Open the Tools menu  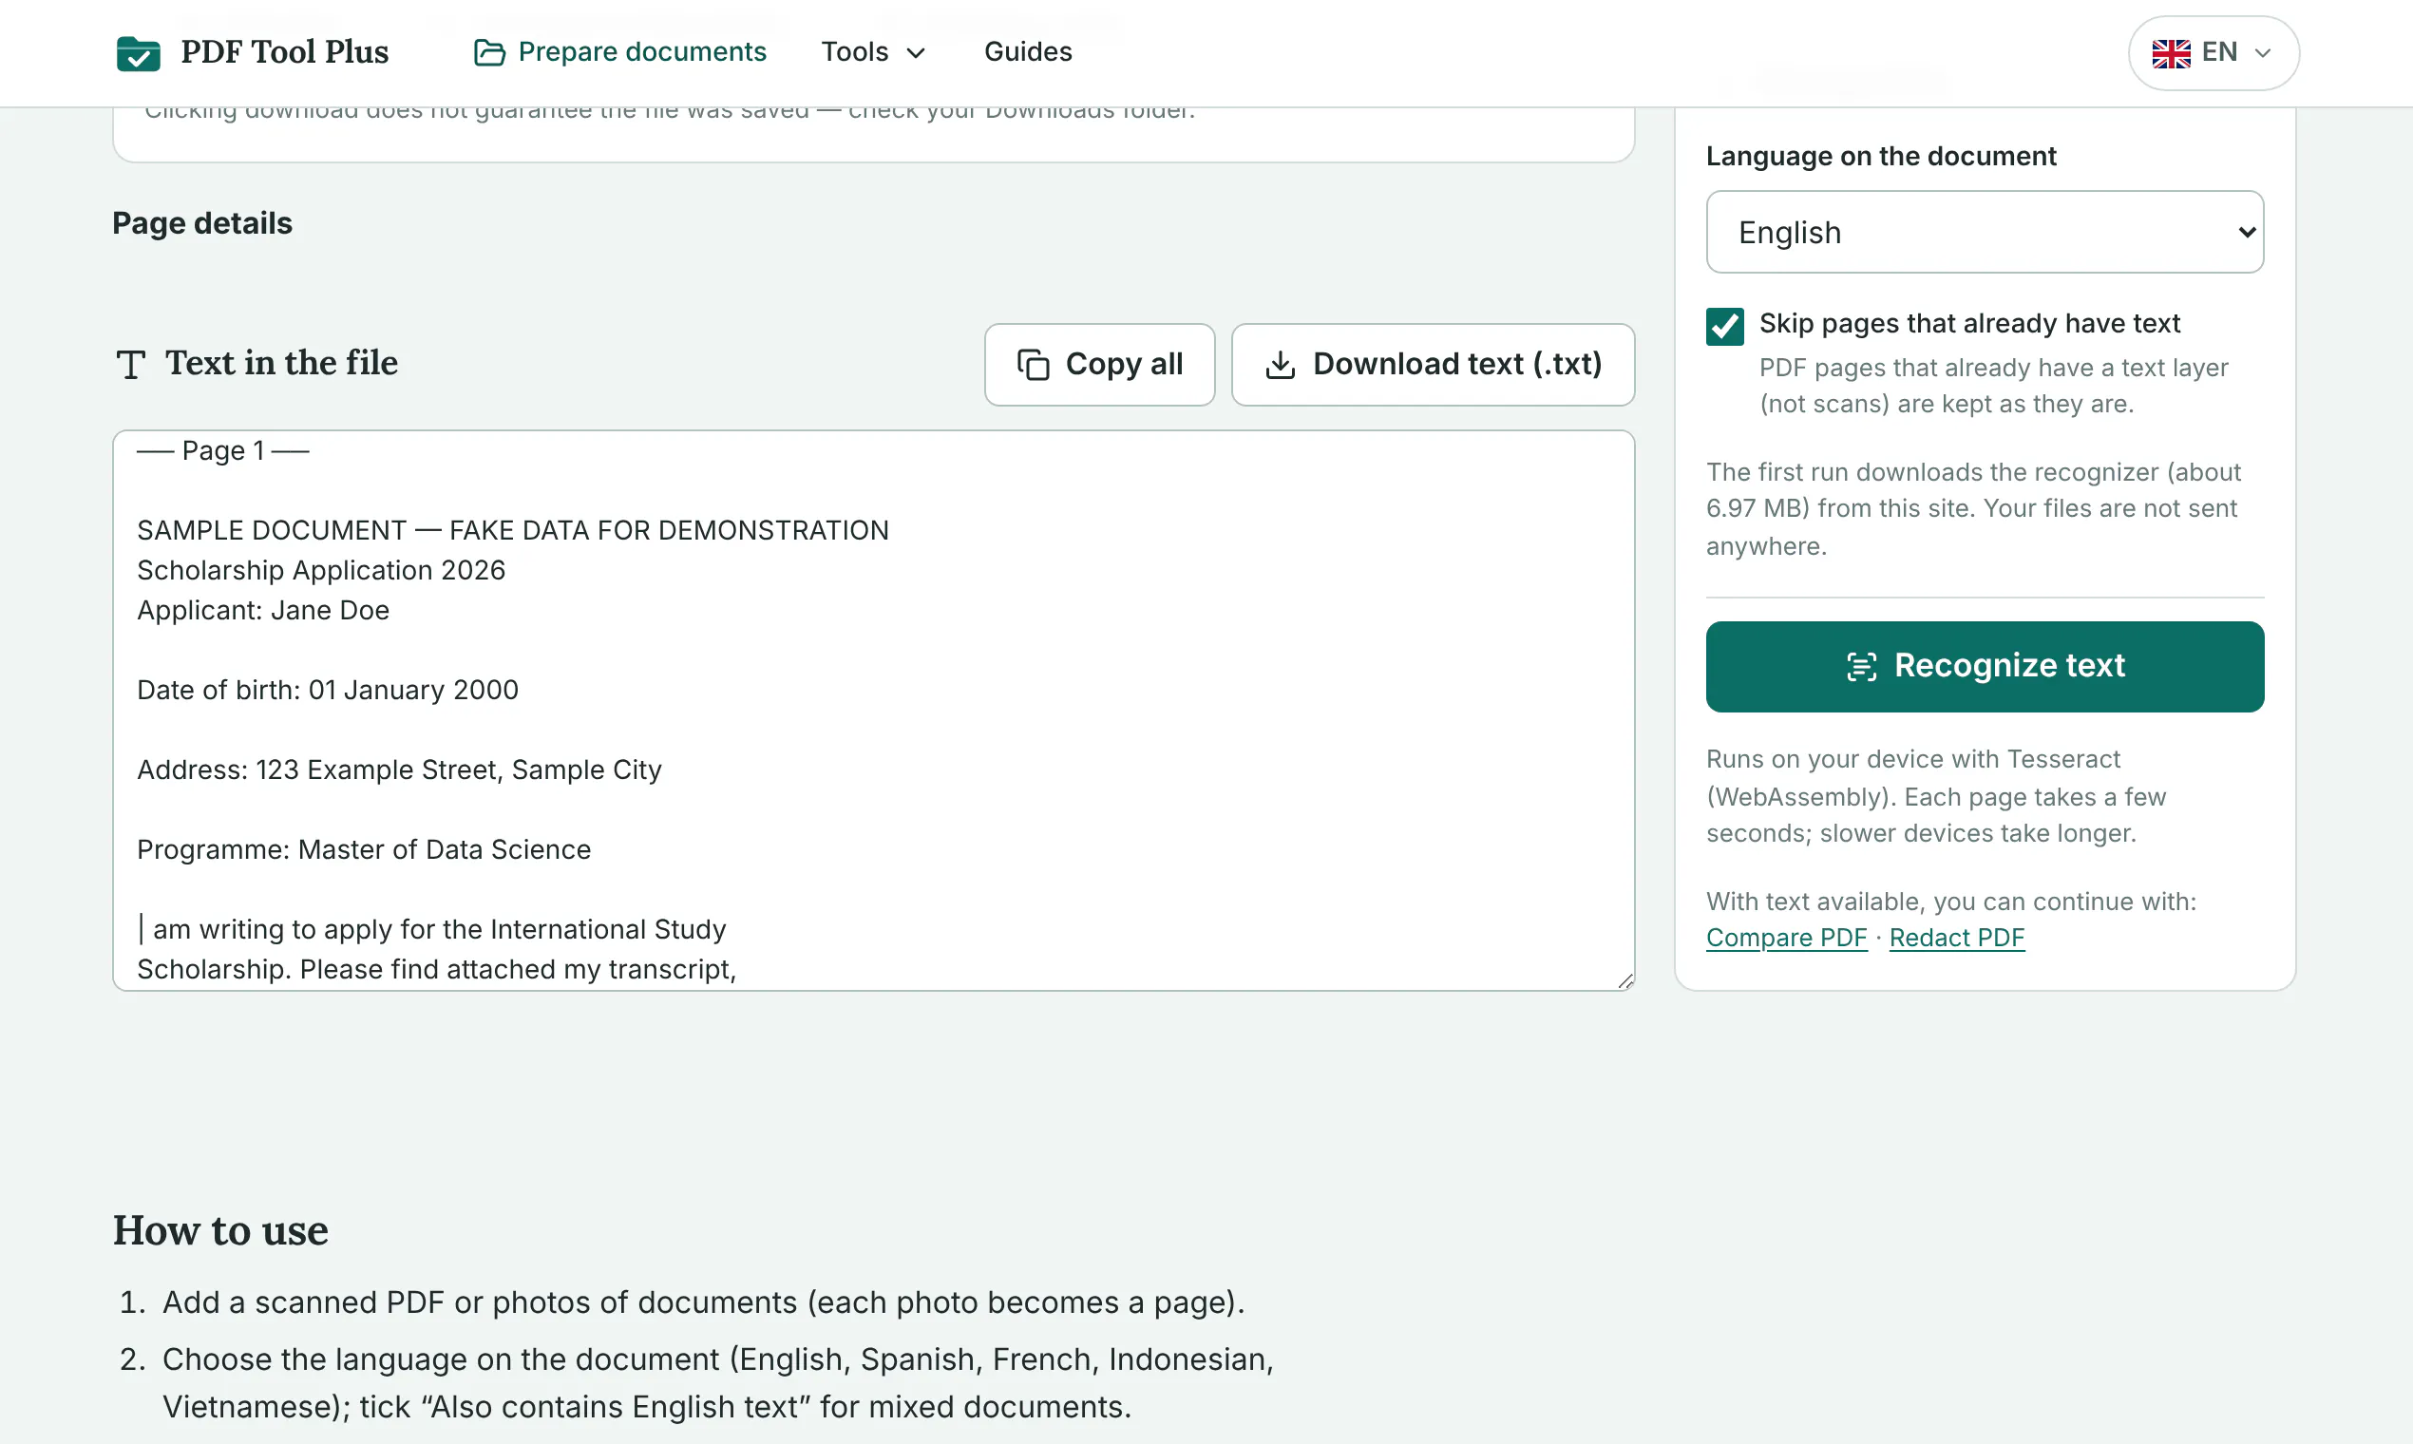(x=873, y=51)
